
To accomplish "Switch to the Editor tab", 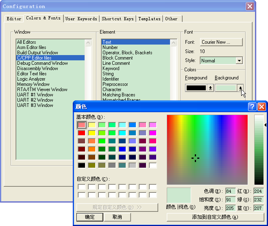I will (x=14, y=19).
